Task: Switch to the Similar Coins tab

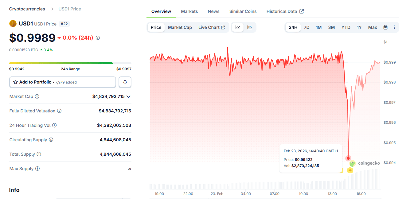Action: tap(243, 11)
